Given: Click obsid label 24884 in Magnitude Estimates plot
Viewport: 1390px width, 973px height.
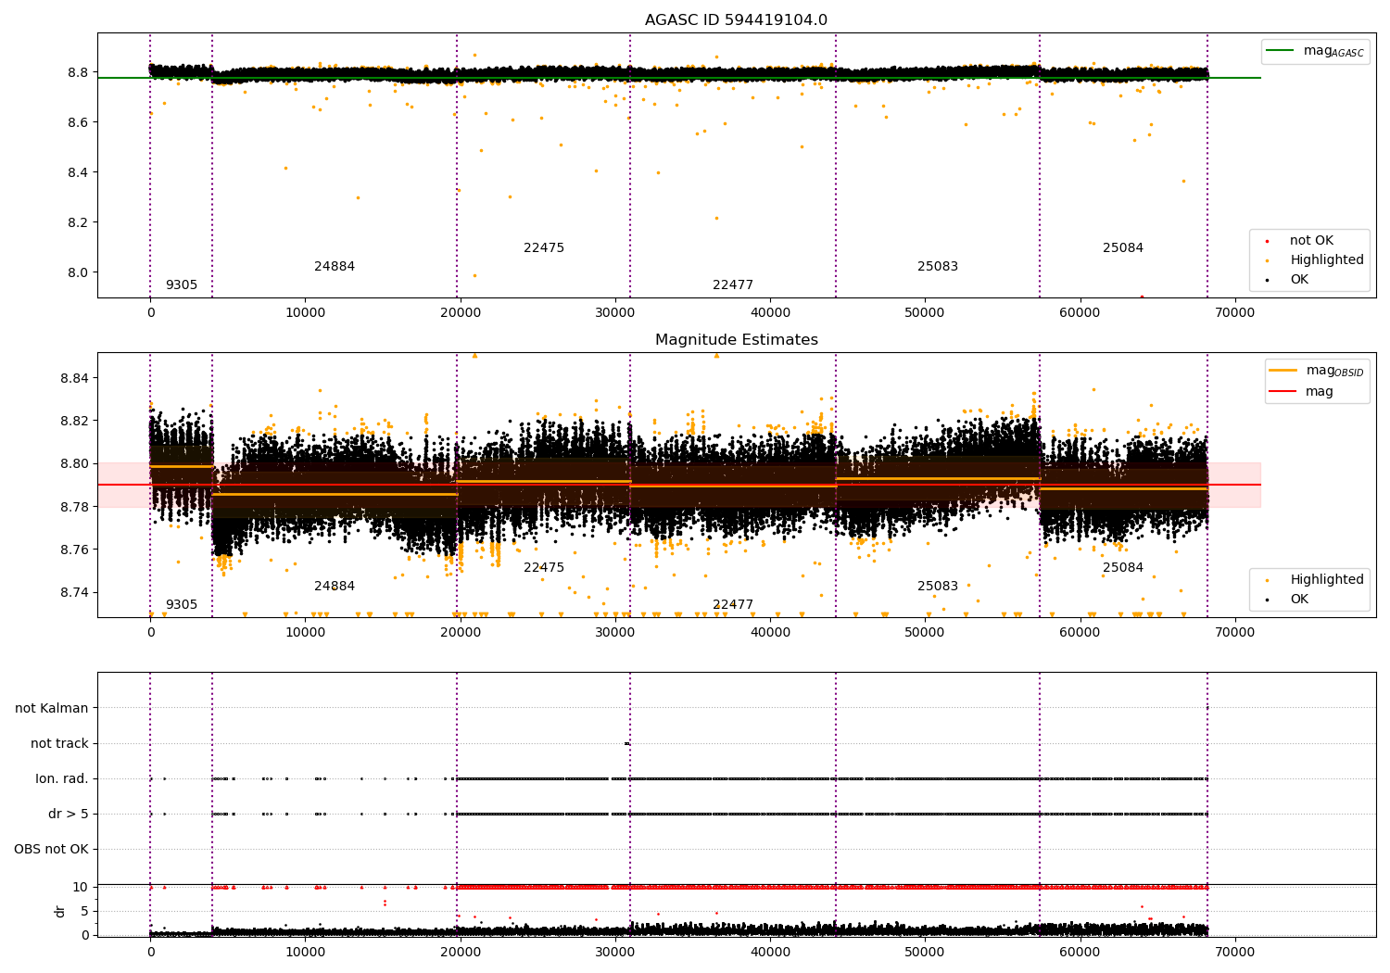Looking at the screenshot, I should coord(335,587).
